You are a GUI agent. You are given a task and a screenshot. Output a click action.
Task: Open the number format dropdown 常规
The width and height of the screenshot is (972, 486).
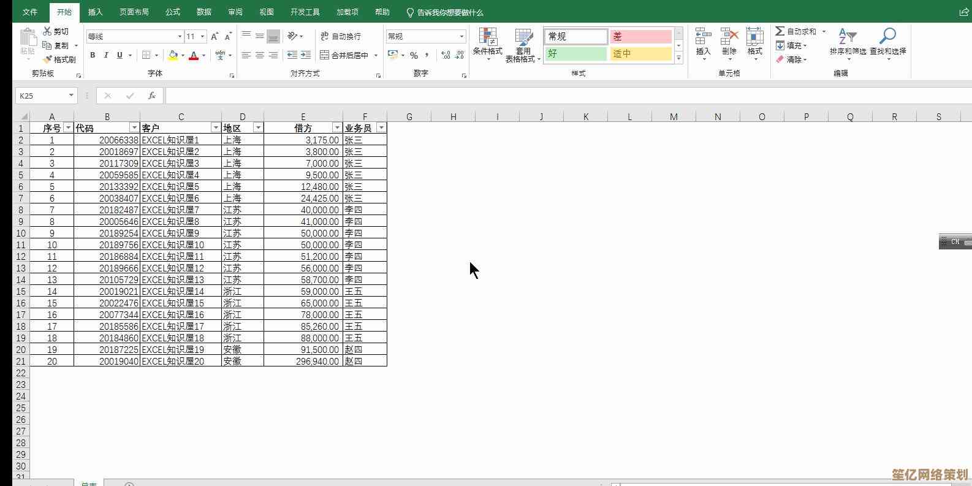461,37
